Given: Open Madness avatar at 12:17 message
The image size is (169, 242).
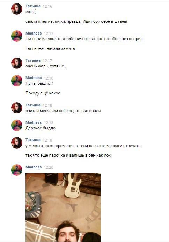Looking at the screenshot, I should 17,36.
